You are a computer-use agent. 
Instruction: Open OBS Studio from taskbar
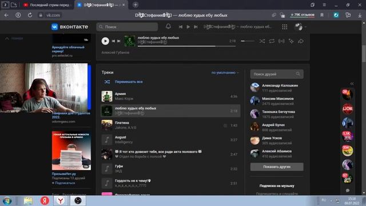pos(78,201)
